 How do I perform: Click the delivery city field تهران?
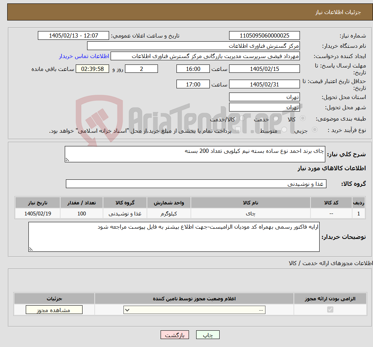click(x=264, y=107)
